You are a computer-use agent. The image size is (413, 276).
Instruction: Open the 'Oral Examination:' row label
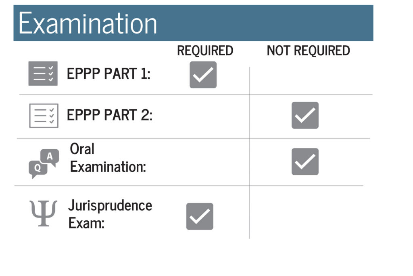(x=108, y=158)
